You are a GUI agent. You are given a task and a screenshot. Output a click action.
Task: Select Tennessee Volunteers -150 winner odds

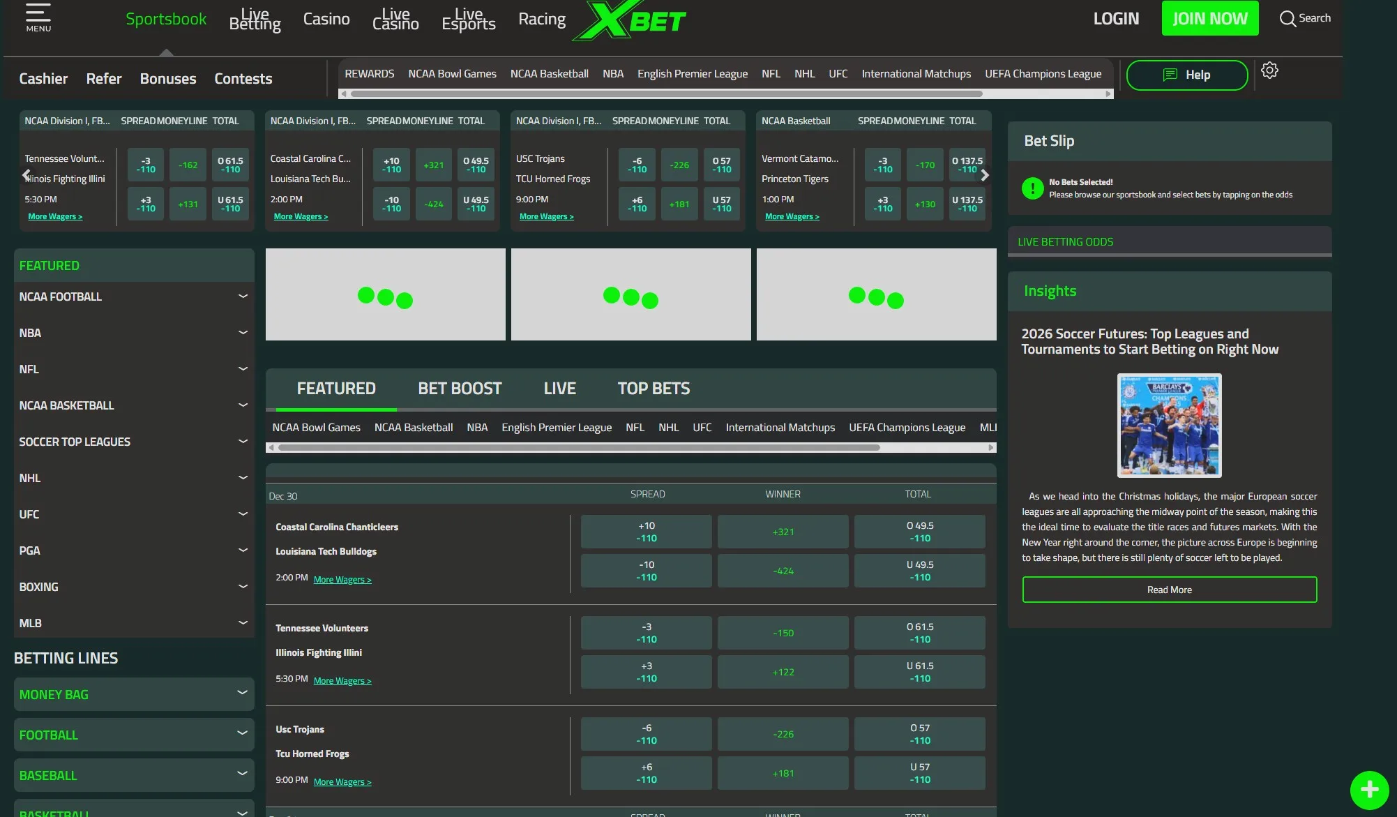pyautogui.click(x=783, y=633)
